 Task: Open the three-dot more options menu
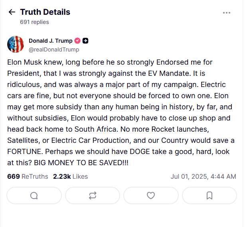[x=227, y=13]
